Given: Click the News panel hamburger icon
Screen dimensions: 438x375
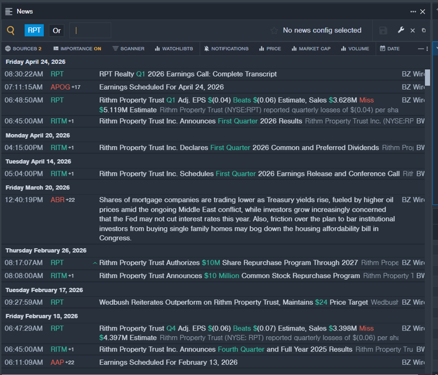Looking at the screenshot, I should (x=9, y=11).
